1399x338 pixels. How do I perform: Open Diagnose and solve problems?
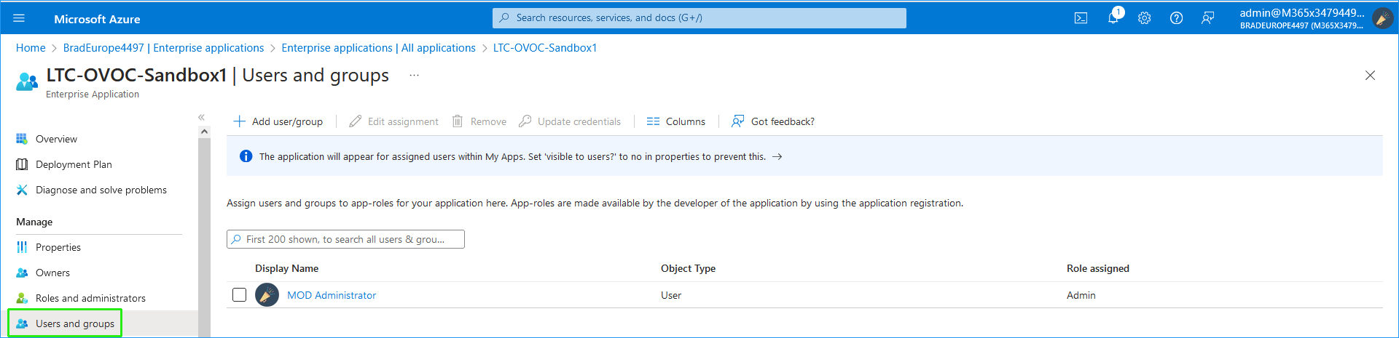coord(101,190)
